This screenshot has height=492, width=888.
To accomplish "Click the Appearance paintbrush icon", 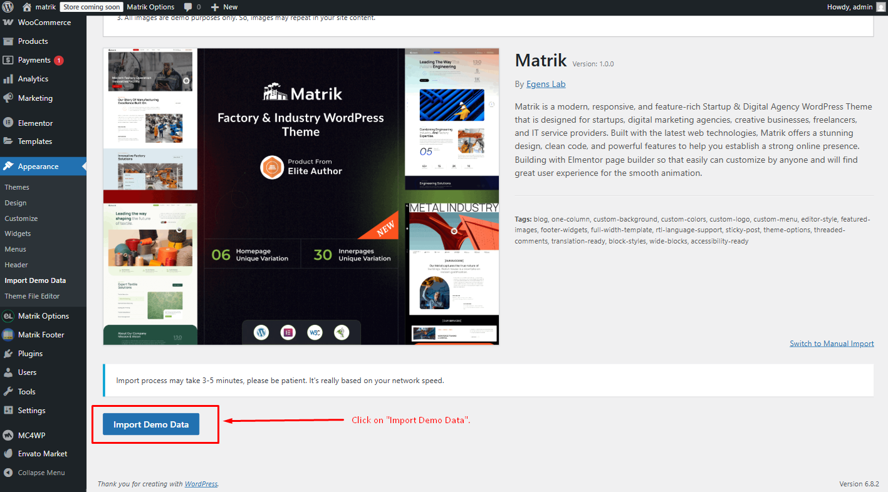I will pyautogui.click(x=8, y=167).
